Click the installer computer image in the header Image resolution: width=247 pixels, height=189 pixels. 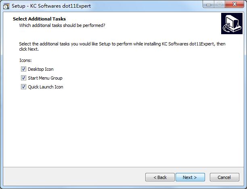232,24
